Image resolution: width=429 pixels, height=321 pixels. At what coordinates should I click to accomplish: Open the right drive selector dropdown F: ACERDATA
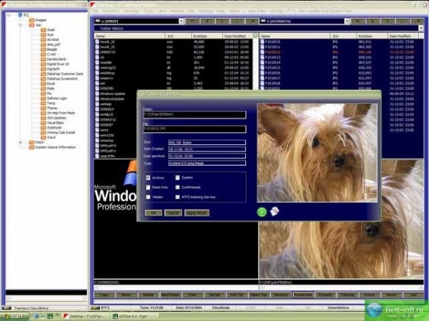(x=347, y=21)
